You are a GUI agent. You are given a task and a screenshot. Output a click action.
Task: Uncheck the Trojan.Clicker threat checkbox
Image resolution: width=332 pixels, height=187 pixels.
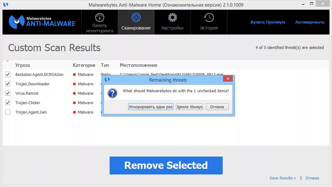(8, 103)
